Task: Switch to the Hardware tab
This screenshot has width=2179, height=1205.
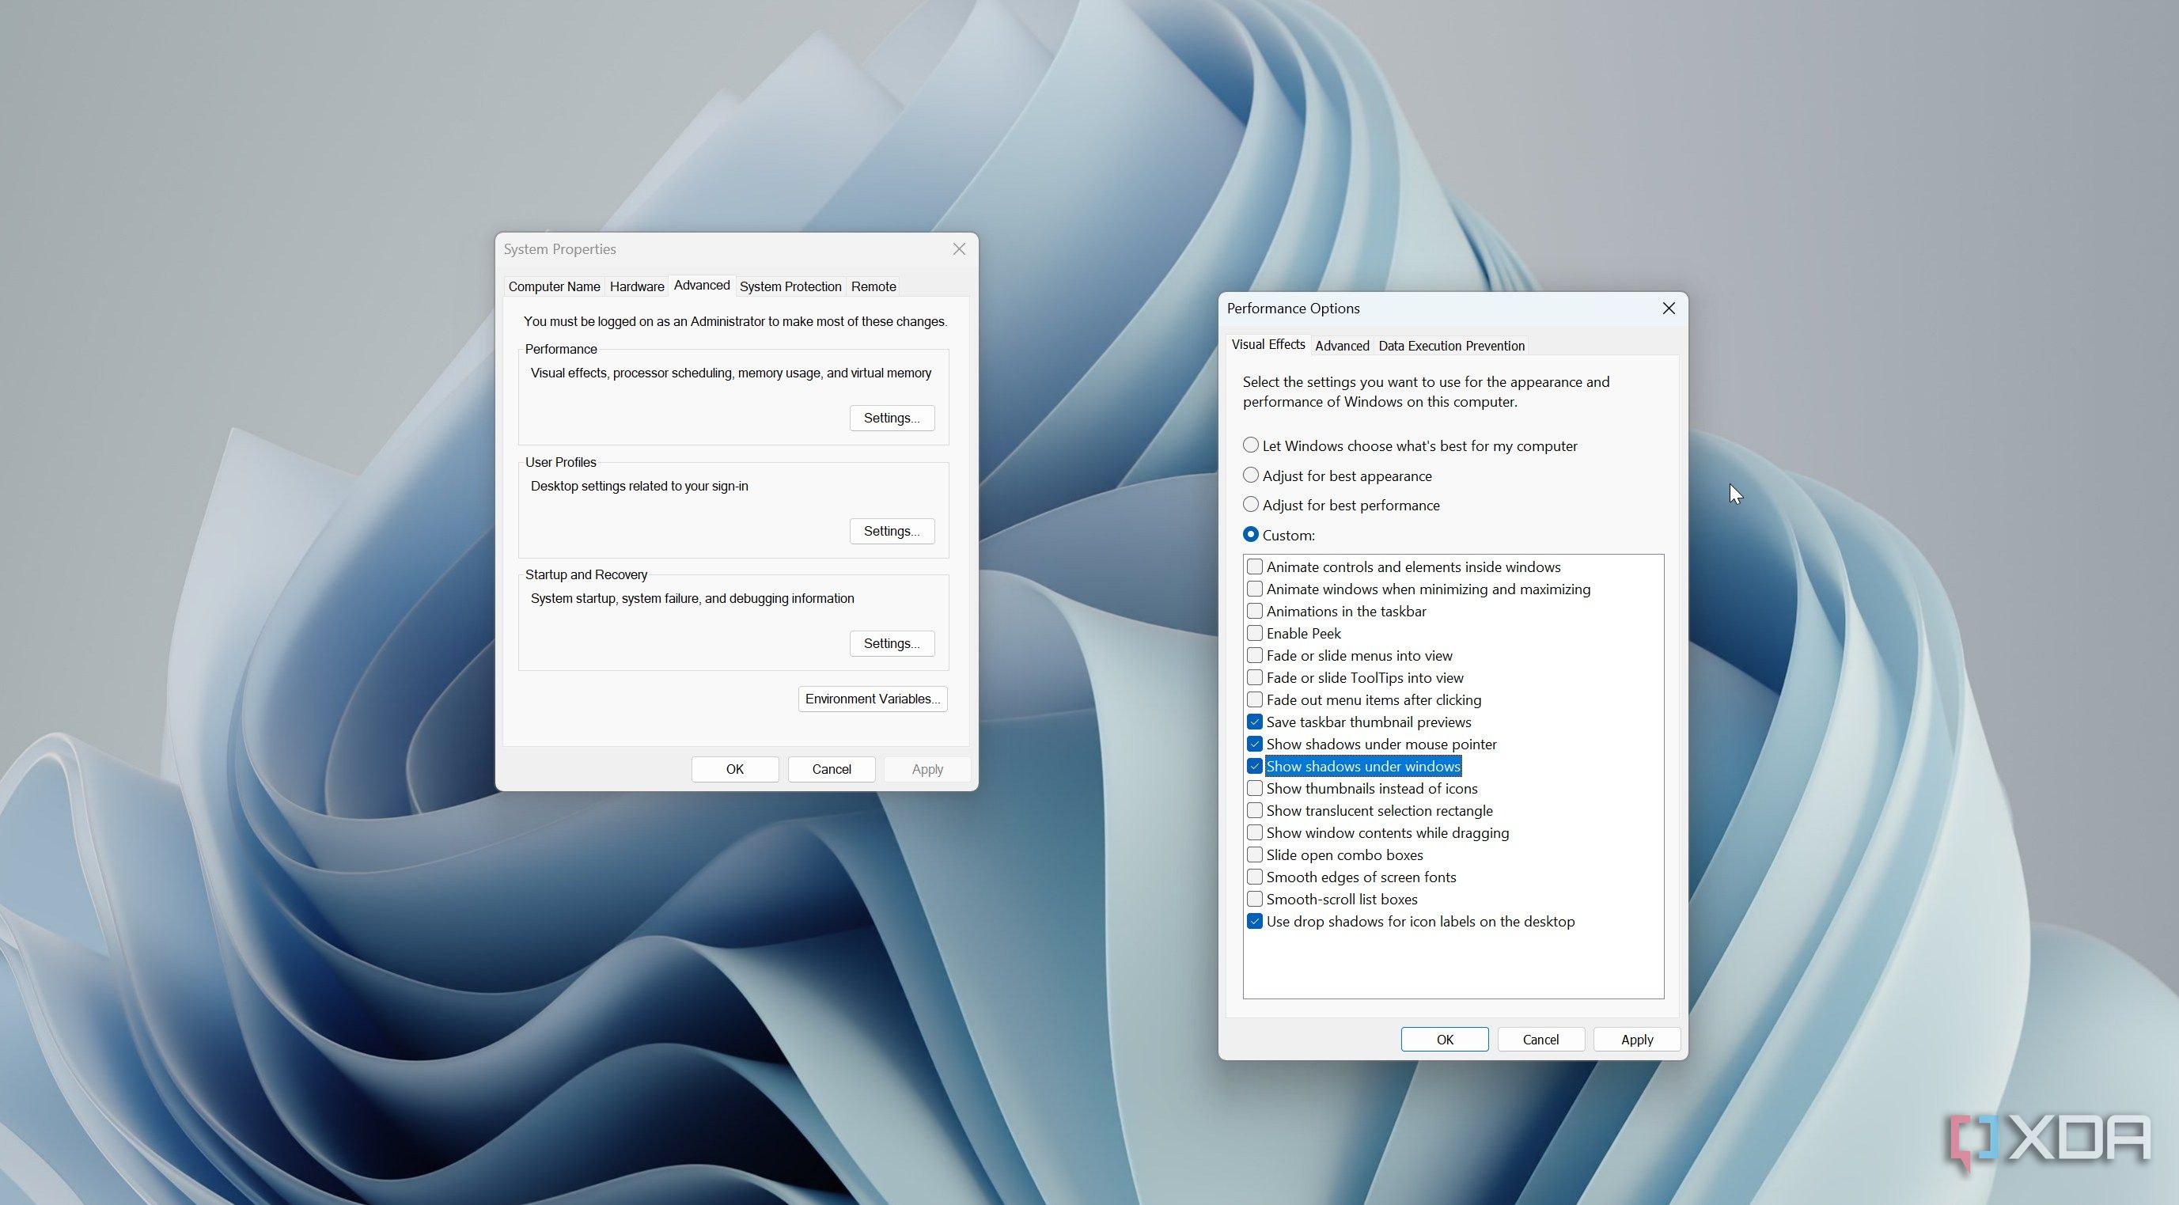Action: pyautogui.click(x=637, y=286)
